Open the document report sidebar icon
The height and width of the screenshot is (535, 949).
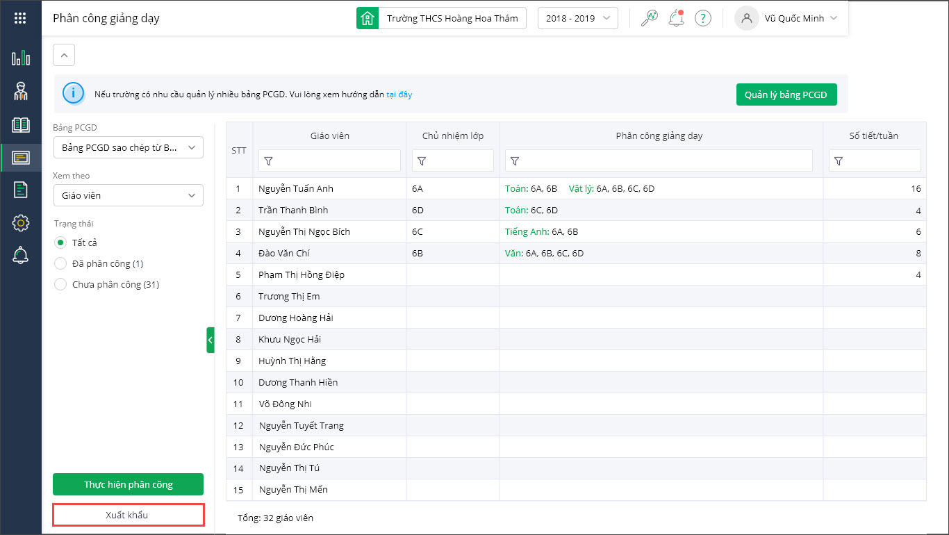[x=21, y=190]
